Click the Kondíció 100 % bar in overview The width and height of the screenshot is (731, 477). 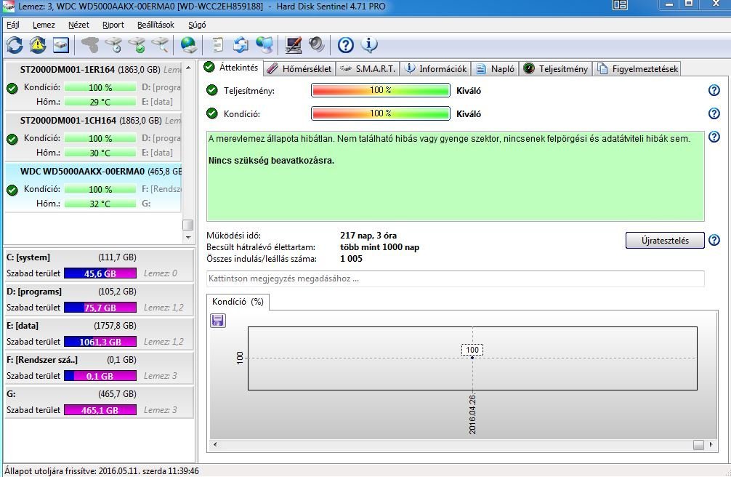point(381,113)
